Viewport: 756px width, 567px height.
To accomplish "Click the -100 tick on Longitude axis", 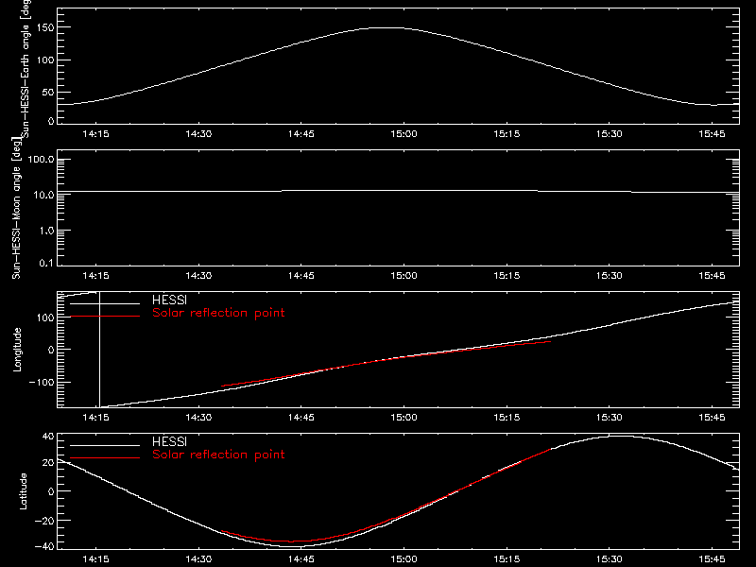I will tap(42, 382).
